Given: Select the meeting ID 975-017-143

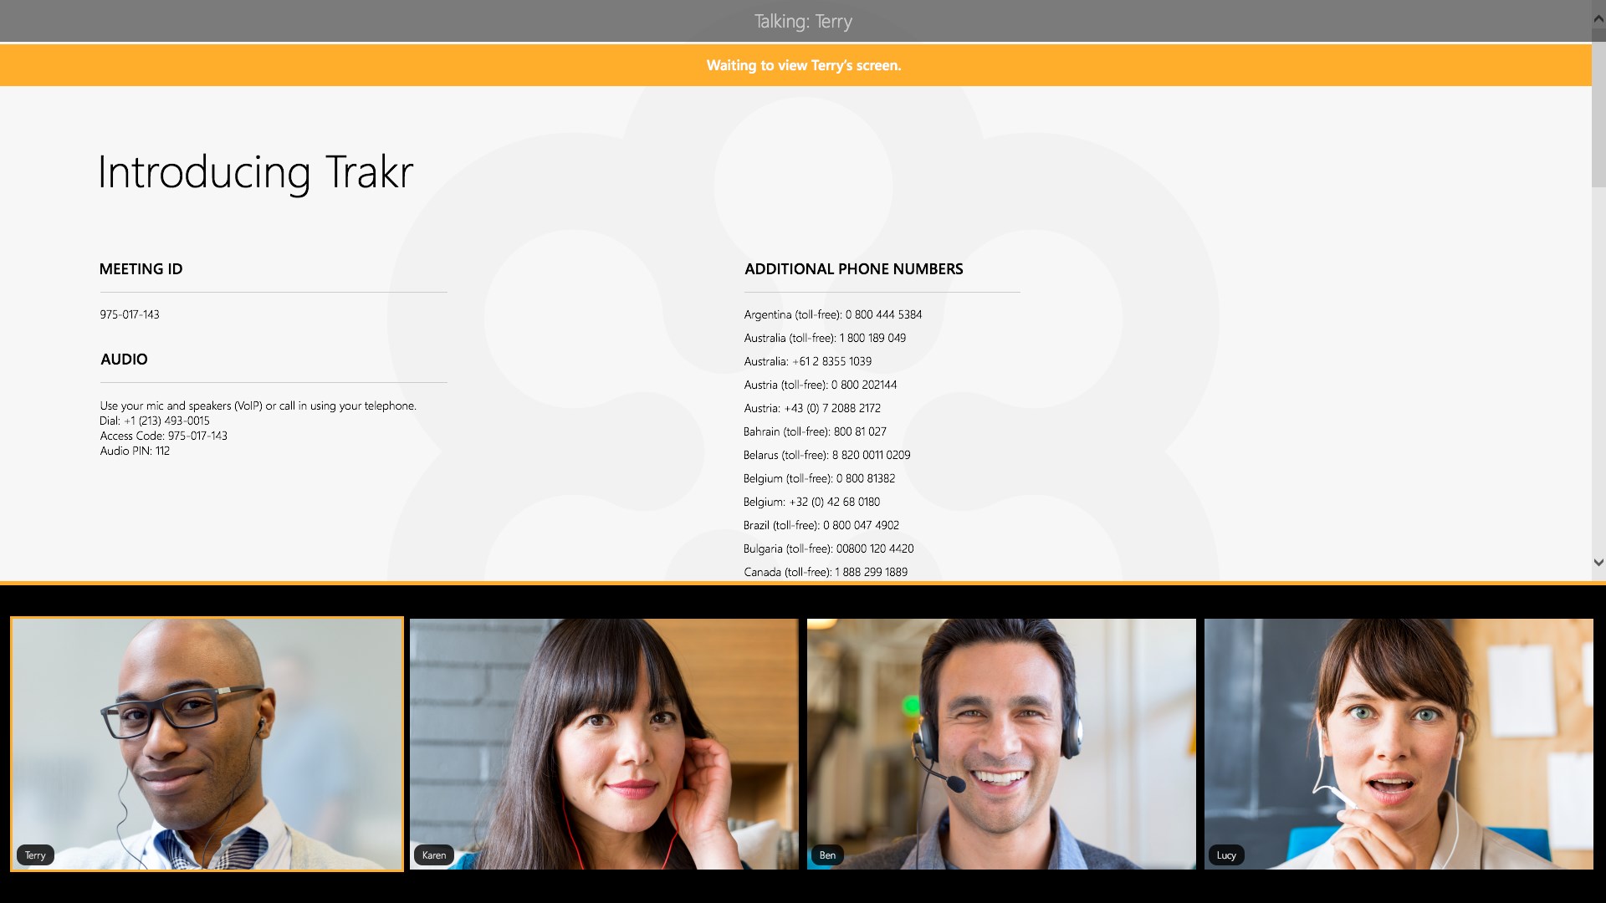Looking at the screenshot, I should (x=129, y=314).
